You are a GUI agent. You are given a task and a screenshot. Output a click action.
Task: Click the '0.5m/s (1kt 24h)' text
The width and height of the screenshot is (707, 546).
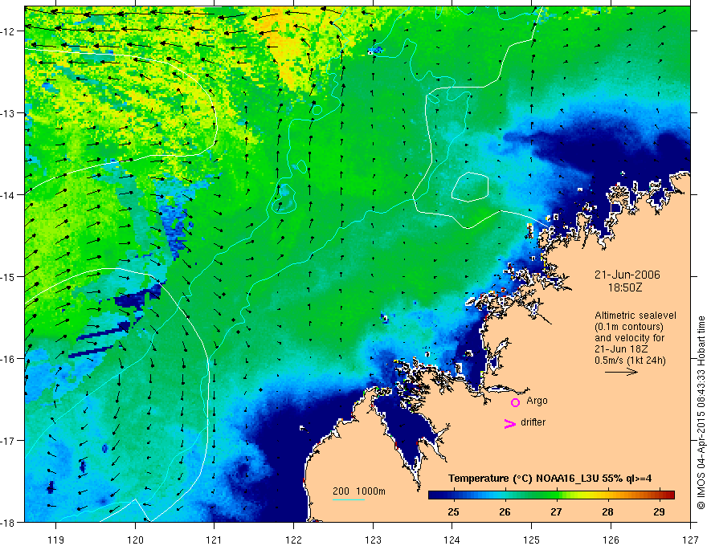click(x=631, y=361)
